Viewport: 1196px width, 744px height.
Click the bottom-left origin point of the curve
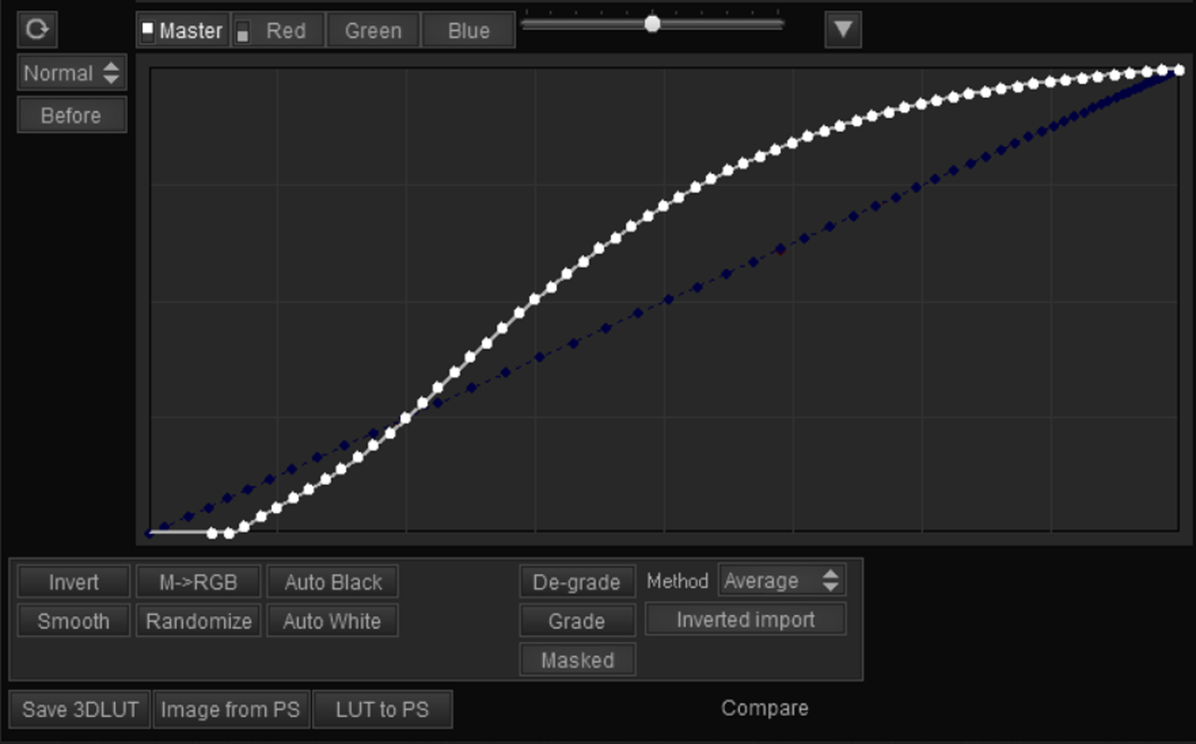pos(149,533)
